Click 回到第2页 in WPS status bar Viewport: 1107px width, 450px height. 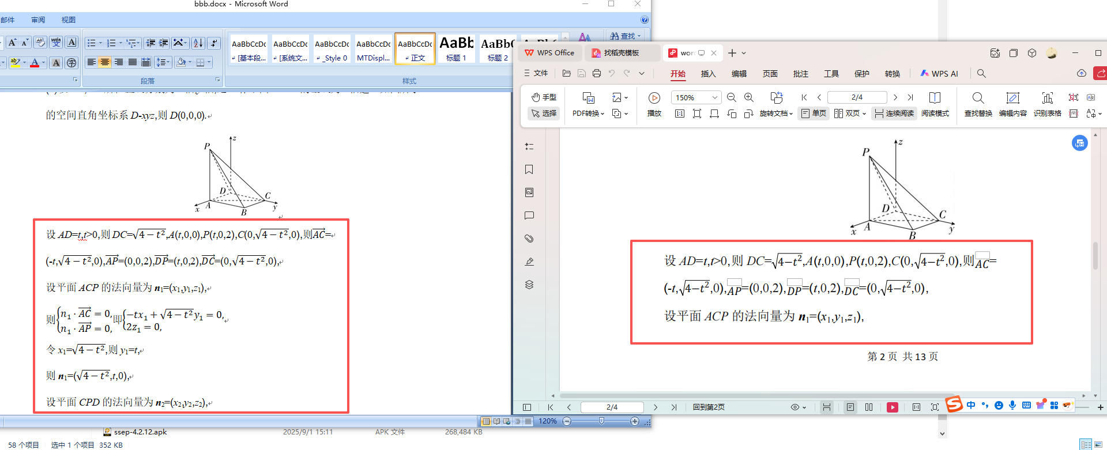pos(709,407)
